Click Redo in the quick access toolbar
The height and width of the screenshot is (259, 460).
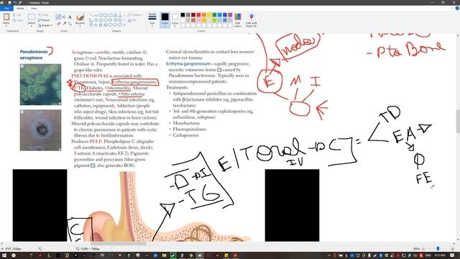tap(20, 3)
